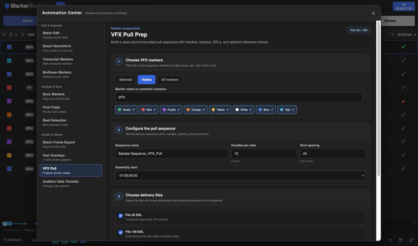Click the MarkerBuddy shield logo

pos(7,6)
